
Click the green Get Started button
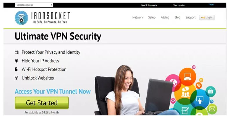(42, 103)
